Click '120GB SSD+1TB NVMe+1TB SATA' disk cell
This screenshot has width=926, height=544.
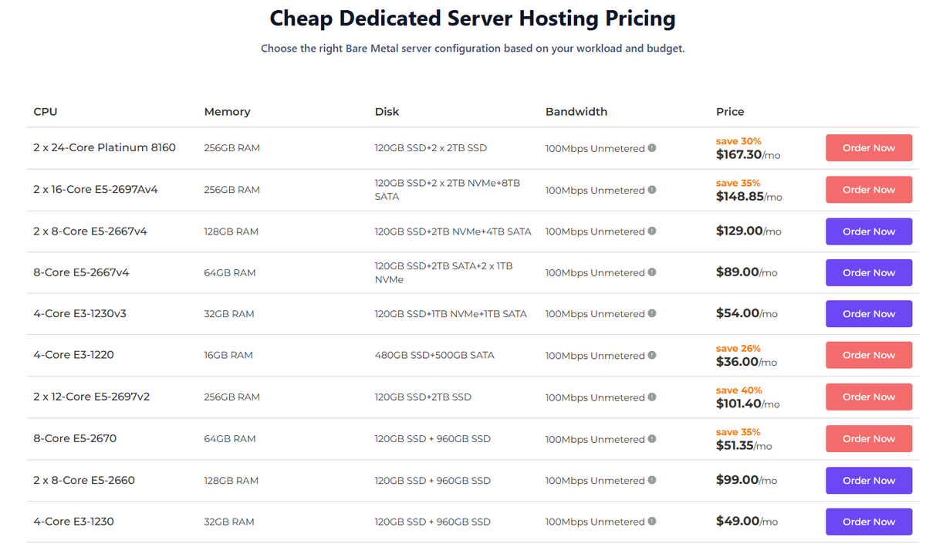(x=451, y=313)
